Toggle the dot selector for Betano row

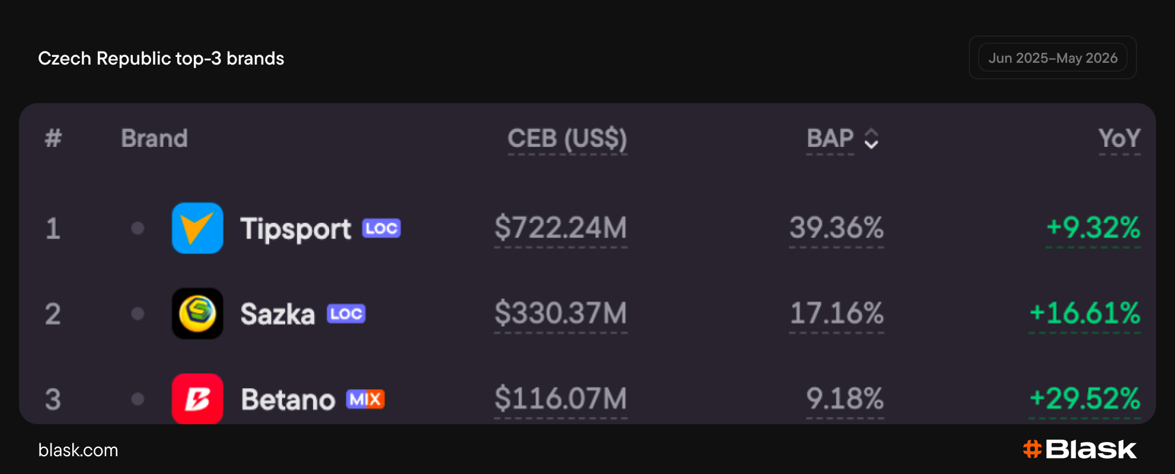tap(138, 399)
